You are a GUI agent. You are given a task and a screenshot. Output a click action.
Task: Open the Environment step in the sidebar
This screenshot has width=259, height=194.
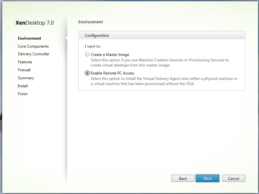coord(29,38)
